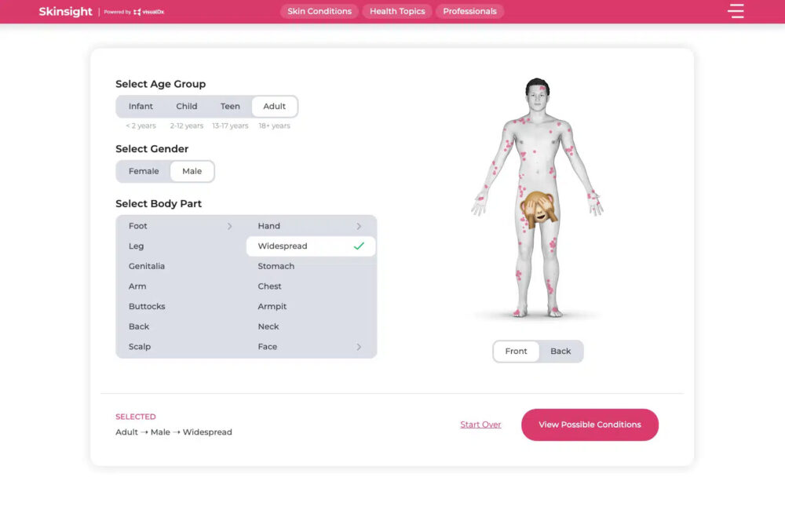This screenshot has width=785, height=532.
Task: Select Genitalia from body part list
Action: (147, 266)
